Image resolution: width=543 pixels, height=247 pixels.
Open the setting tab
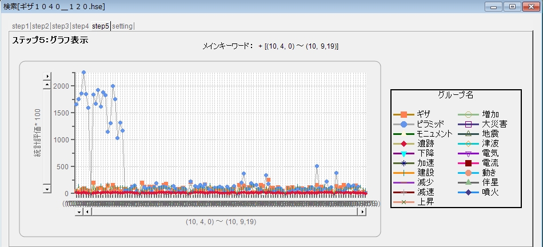tap(122, 26)
